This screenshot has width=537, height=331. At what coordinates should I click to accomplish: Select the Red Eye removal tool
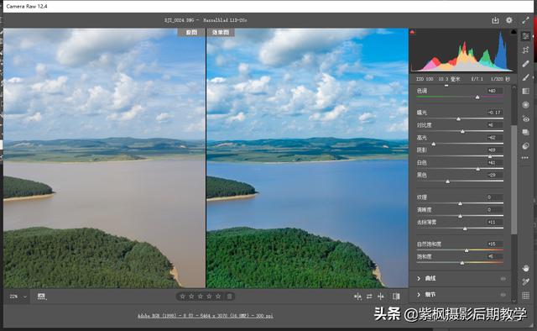coord(526,118)
